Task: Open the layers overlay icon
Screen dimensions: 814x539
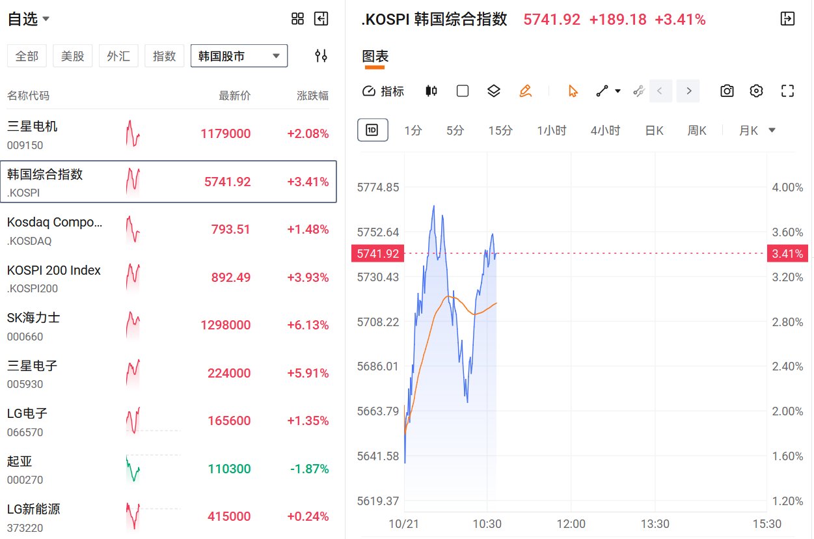Action: [x=494, y=91]
